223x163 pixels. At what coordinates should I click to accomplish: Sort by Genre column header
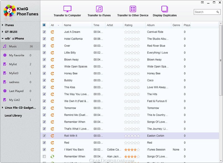[176, 25]
